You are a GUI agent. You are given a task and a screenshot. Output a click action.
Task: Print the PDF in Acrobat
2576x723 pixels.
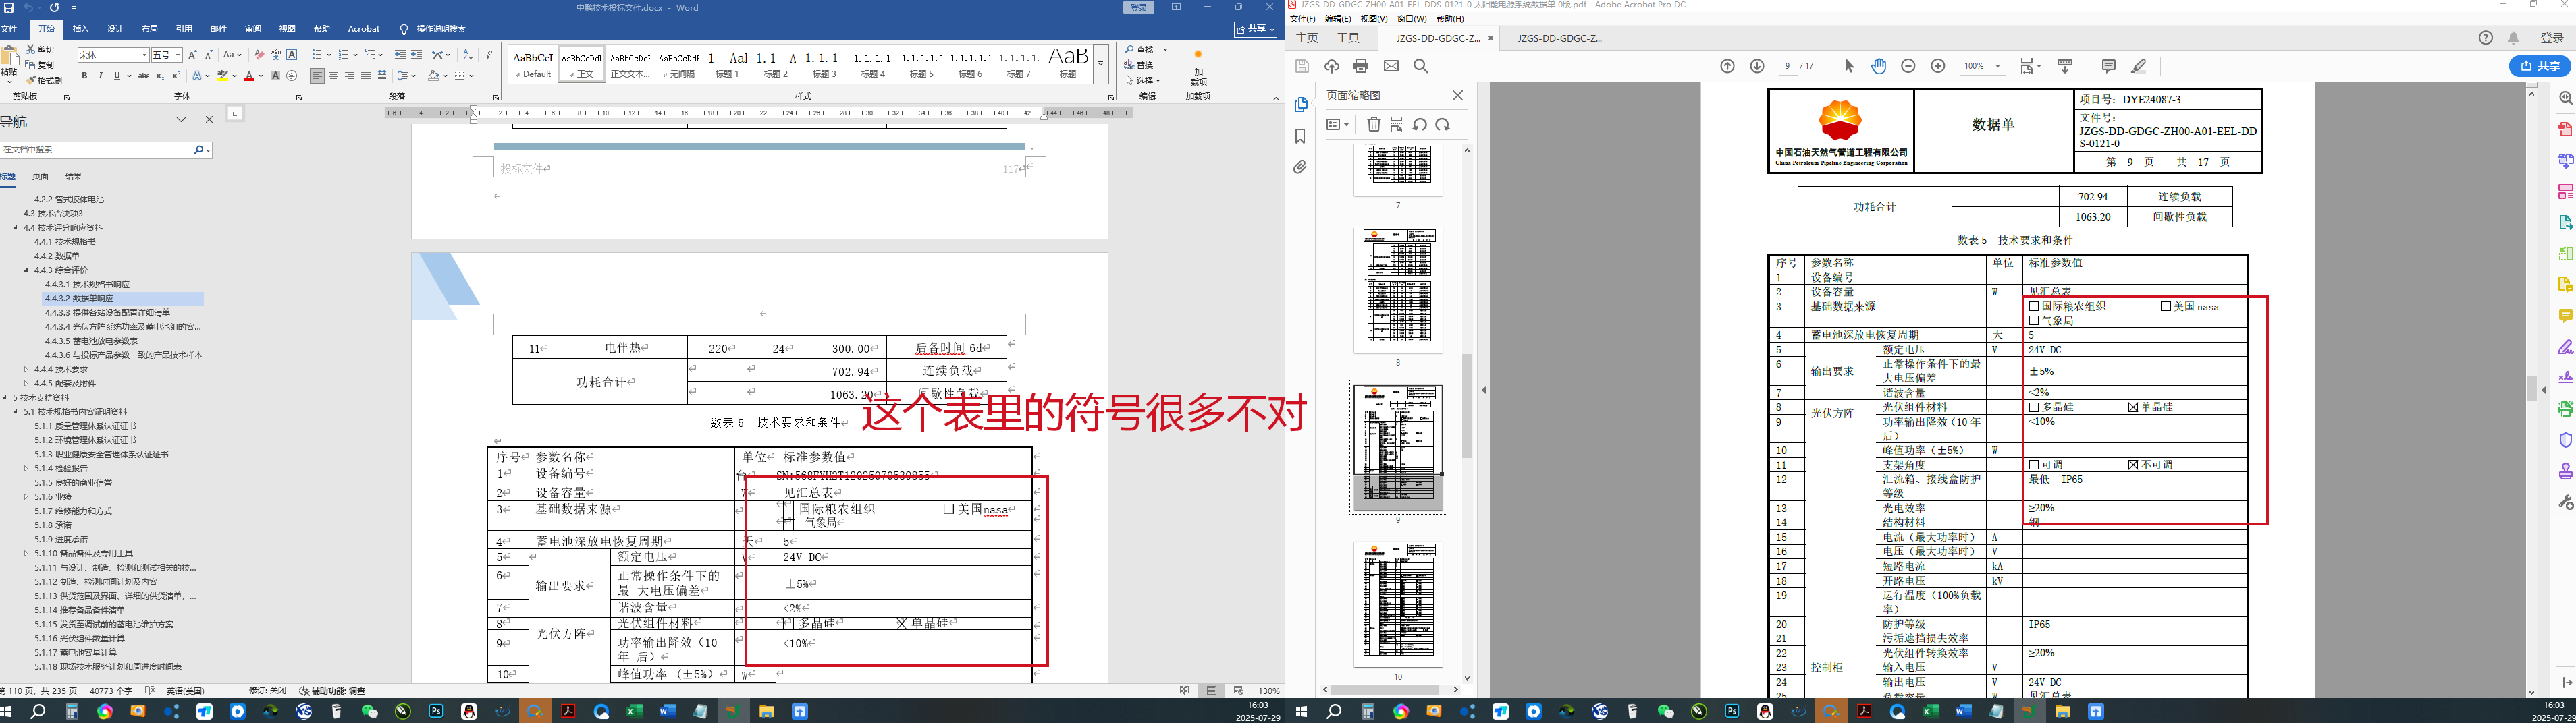1361,66
